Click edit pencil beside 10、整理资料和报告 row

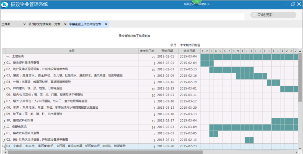pyautogui.click(x=4, y=121)
